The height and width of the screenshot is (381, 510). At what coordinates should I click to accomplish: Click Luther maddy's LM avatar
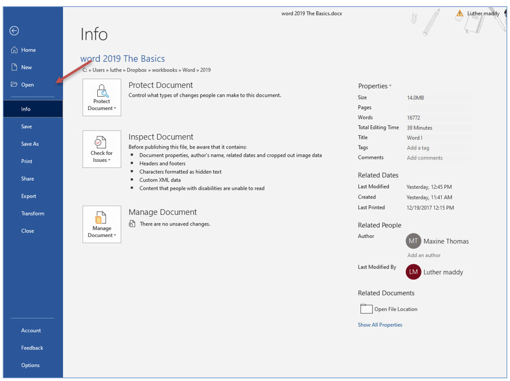413,271
